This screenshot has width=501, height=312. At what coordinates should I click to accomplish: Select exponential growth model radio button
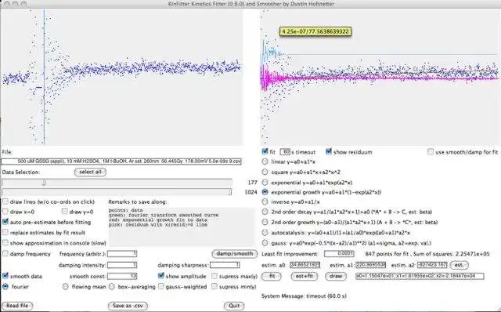pyautogui.click(x=265, y=192)
